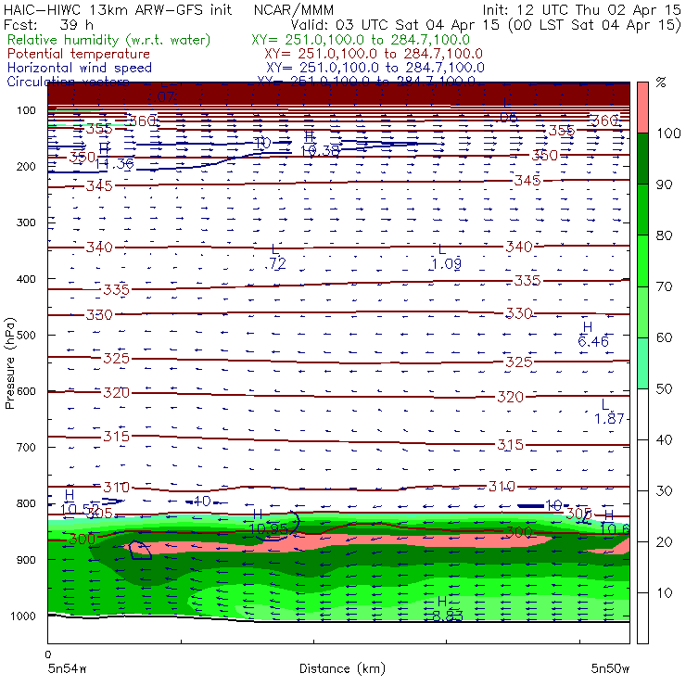Click the wind minimum value '1.87'
Image resolution: width=686 pixels, height=686 pixels.
(x=609, y=419)
